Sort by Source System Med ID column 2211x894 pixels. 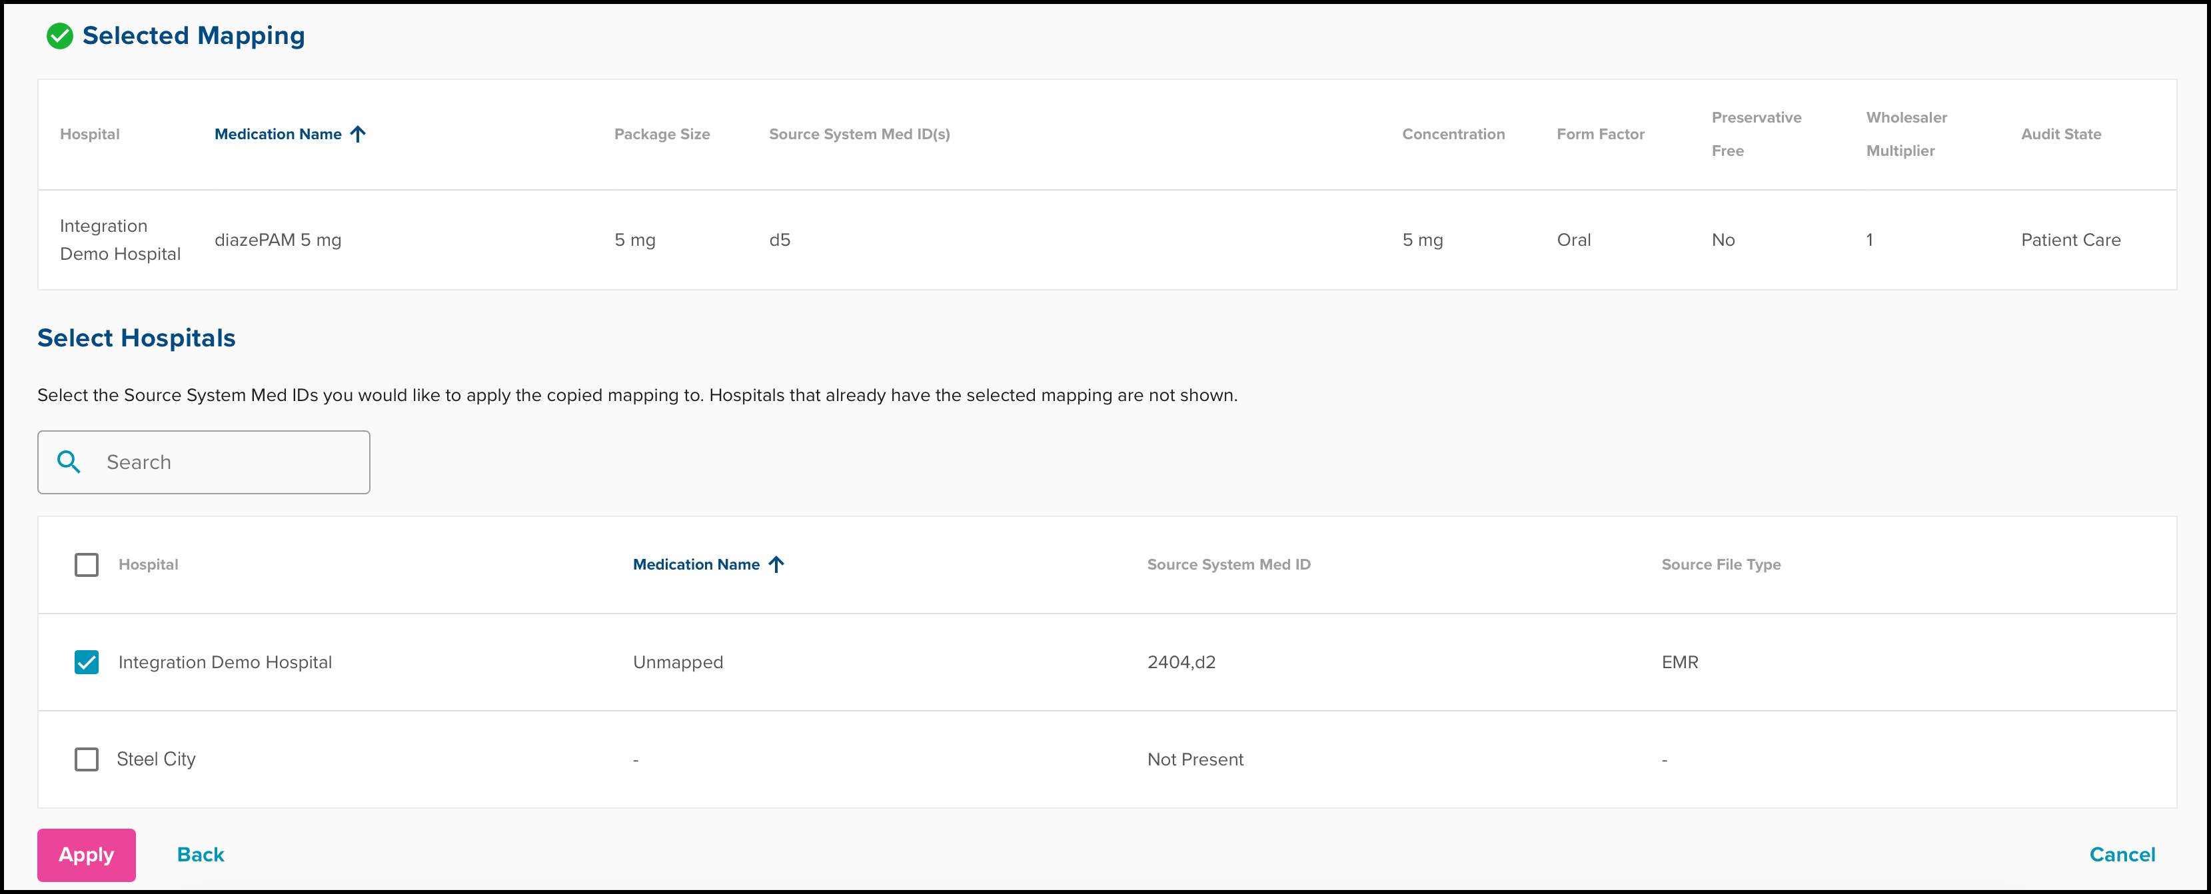[1227, 564]
